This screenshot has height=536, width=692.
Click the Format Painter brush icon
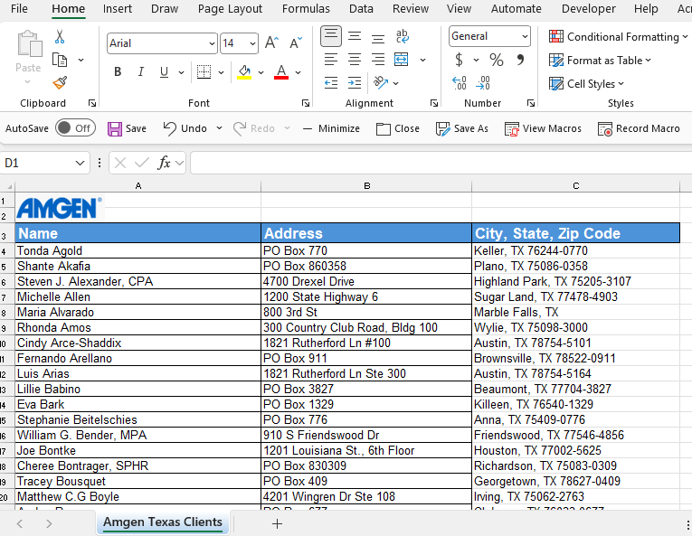pyautogui.click(x=60, y=83)
